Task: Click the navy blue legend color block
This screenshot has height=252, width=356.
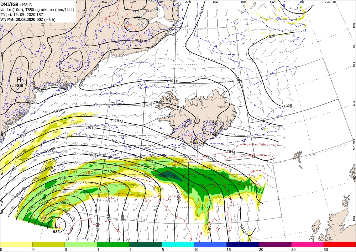Action: (x=243, y=244)
